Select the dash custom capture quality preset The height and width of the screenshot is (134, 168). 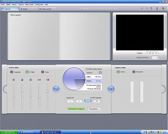(97, 101)
